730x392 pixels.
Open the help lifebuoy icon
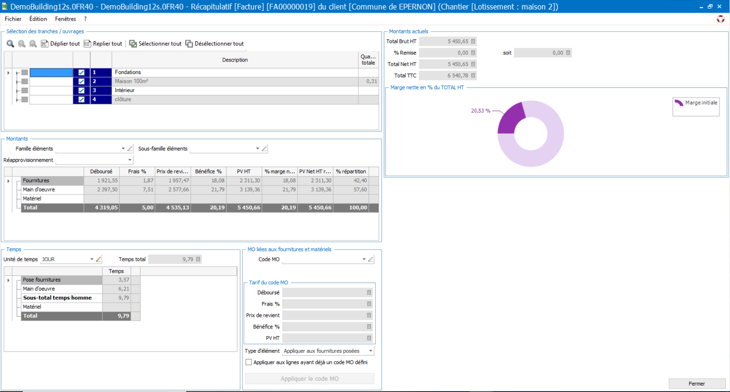coord(720,19)
